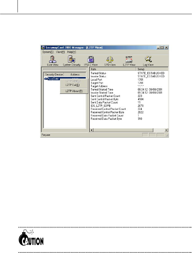Select the IDS_L2TP_SDPB row

tap(129, 106)
